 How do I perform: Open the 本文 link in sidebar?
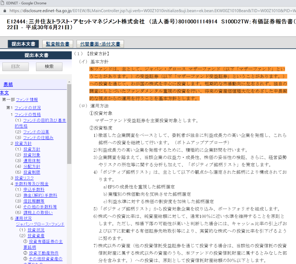pyautogui.click(x=4, y=93)
